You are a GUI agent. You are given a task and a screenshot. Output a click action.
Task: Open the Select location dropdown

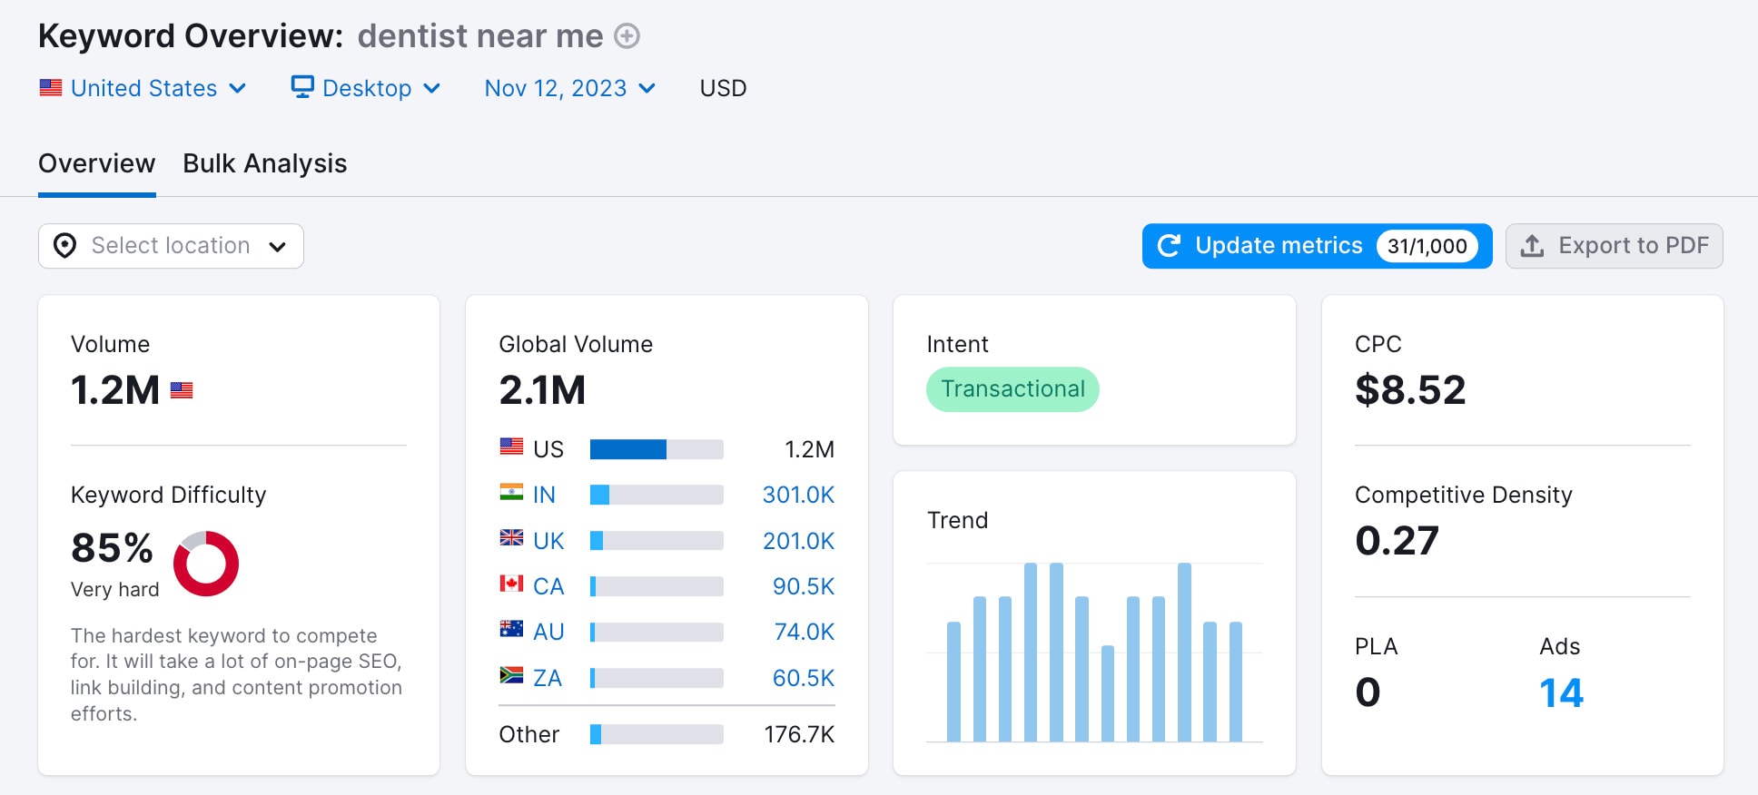171,246
